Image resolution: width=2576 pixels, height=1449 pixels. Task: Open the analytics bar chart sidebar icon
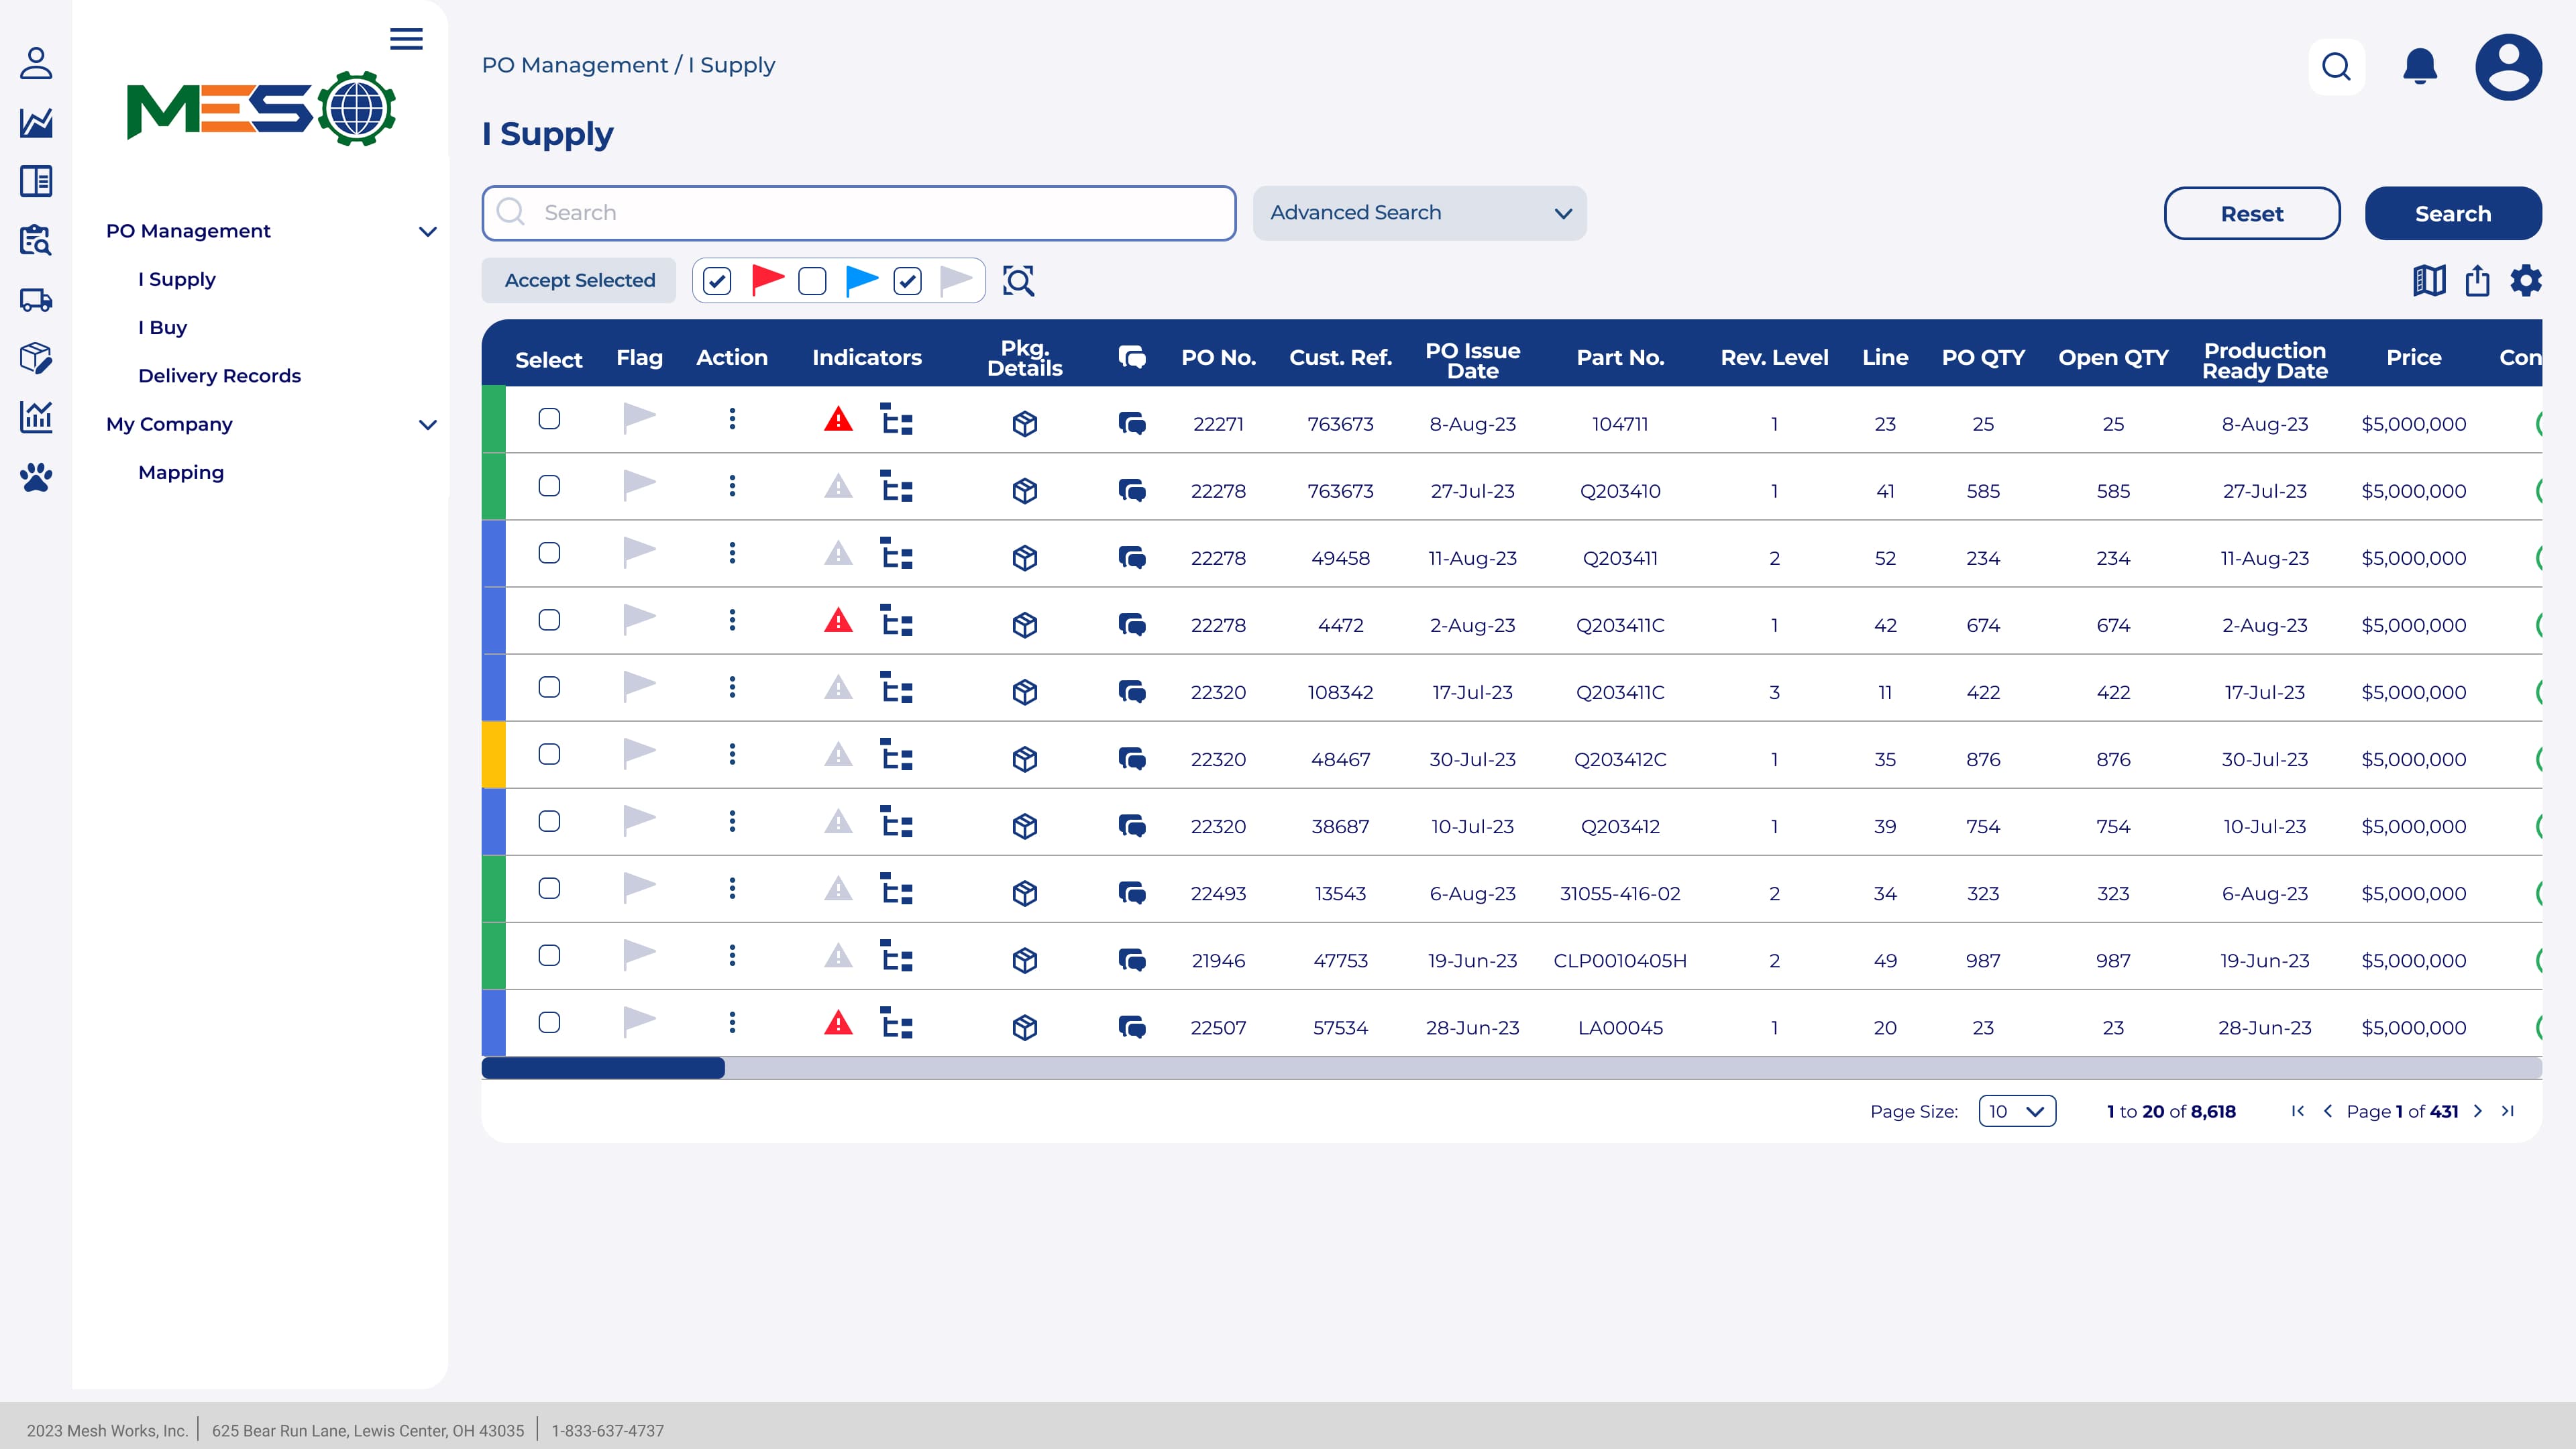coord(37,419)
